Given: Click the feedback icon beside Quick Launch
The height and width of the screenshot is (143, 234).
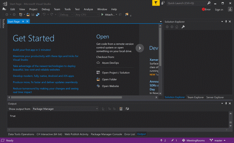Looking at the screenshot, I should pyautogui.click(x=163, y=3).
